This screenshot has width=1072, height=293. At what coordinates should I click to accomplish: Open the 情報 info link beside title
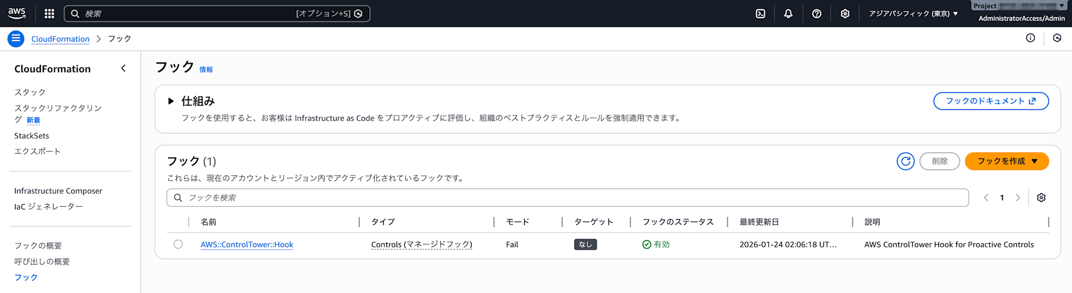click(x=206, y=70)
